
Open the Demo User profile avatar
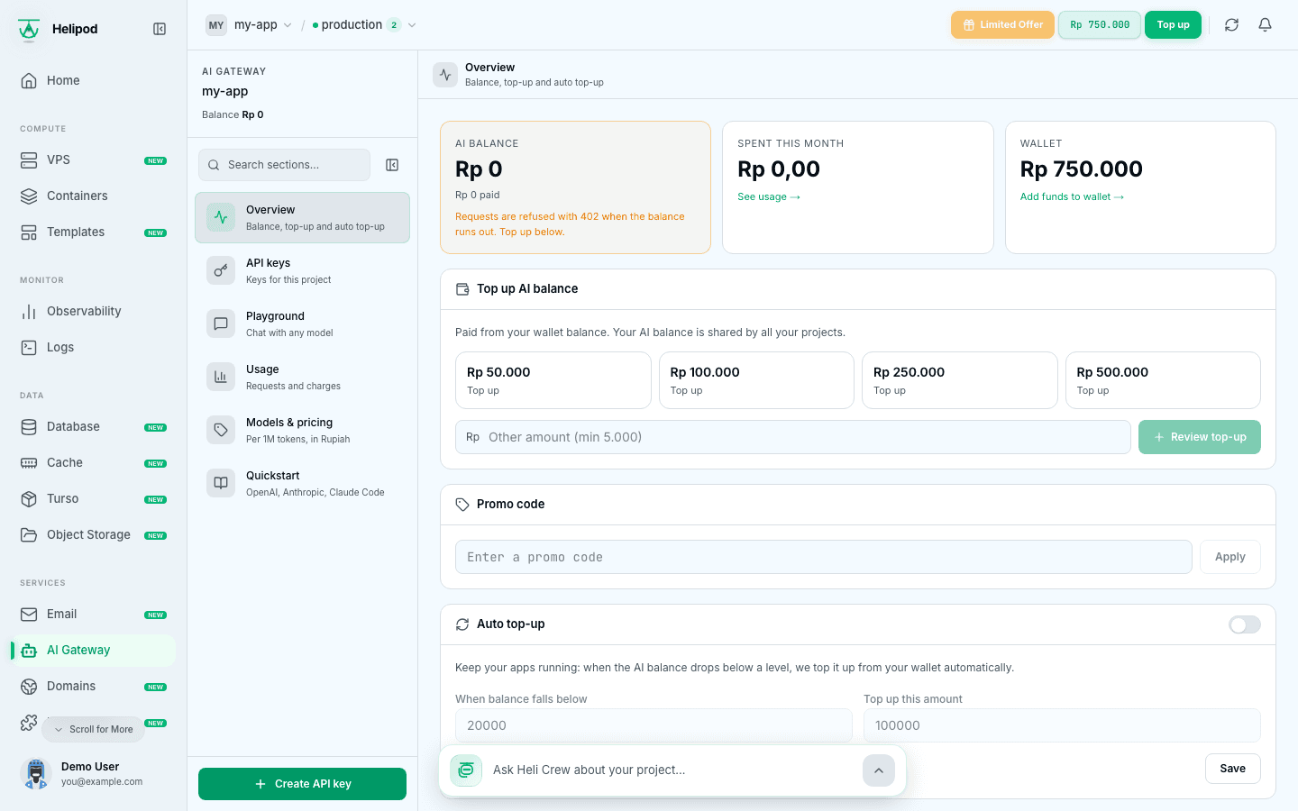[x=36, y=773]
